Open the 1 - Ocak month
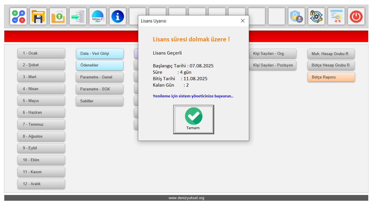Image resolution: width=374 pixels, height=205 pixels. [41, 53]
